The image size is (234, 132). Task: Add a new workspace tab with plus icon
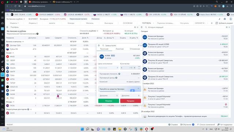click(212, 23)
